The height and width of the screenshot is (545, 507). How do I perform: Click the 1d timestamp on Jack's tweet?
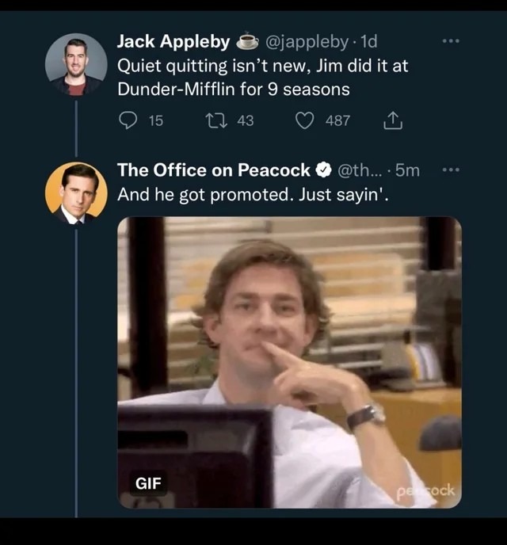(369, 41)
